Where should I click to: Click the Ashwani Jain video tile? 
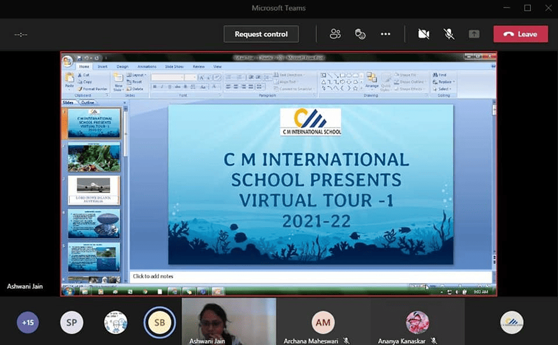click(x=229, y=321)
